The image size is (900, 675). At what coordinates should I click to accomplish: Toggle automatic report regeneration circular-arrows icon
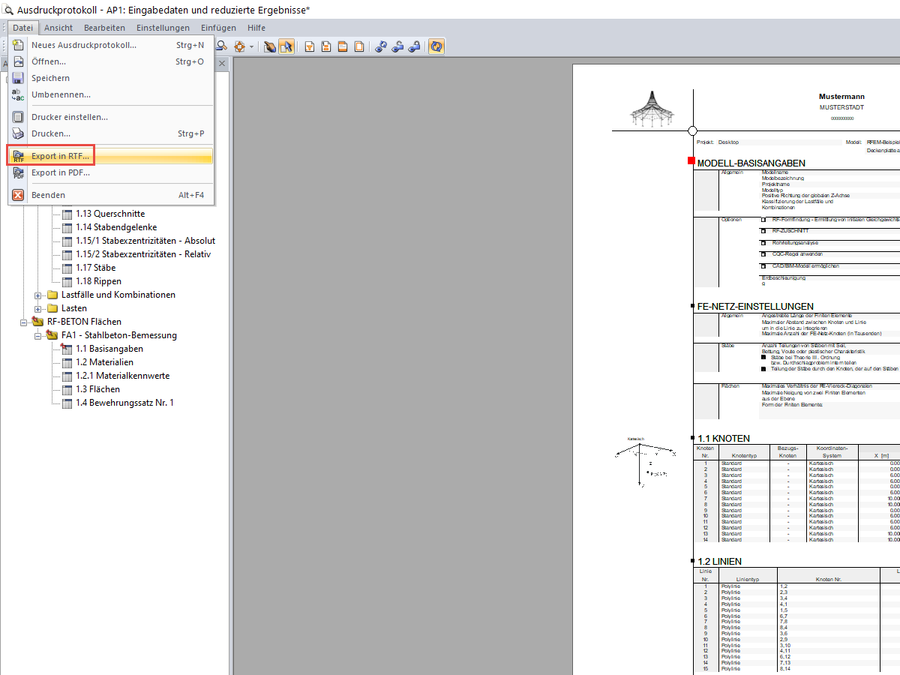click(x=437, y=46)
